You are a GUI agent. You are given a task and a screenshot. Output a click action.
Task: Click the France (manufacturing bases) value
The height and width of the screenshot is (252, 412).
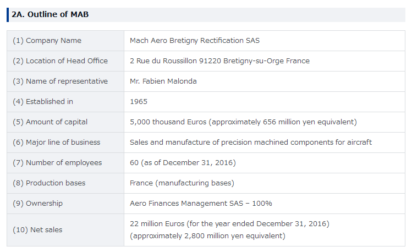coord(182,183)
